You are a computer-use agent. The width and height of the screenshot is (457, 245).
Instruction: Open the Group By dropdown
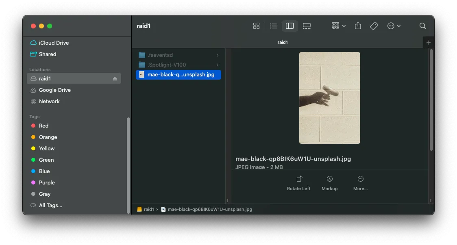[x=338, y=26]
